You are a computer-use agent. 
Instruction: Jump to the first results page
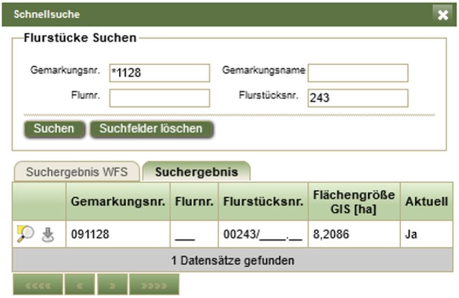[x=37, y=285]
